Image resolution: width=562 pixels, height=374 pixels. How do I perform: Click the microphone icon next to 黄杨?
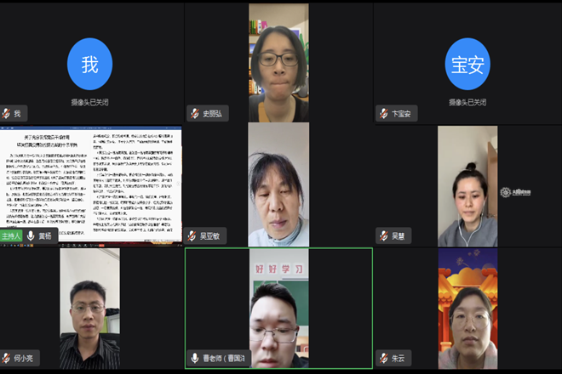click(31, 235)
